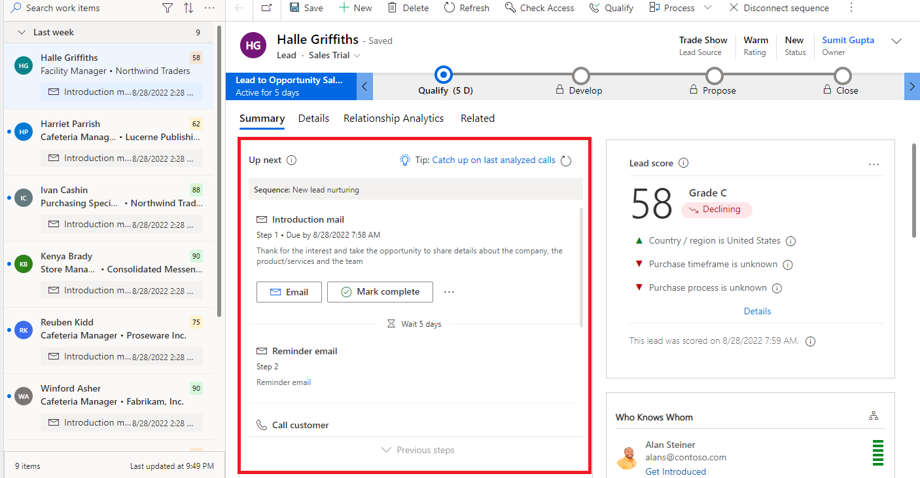Switch to the Relationship Analytics tab
Image resolution: width=920 pixels, height=478 pixels.
click(x=393, y=119)
